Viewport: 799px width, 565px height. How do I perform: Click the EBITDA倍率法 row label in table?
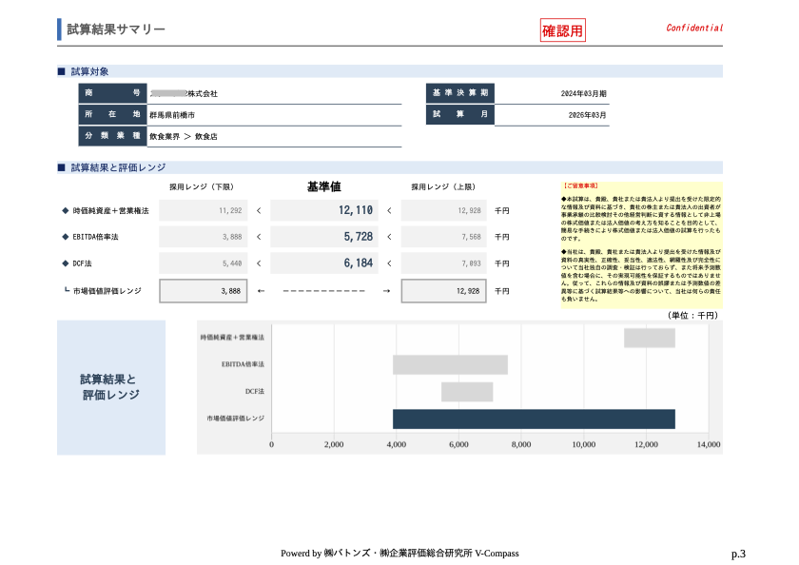pyautogui.click(x=95, y=237)
